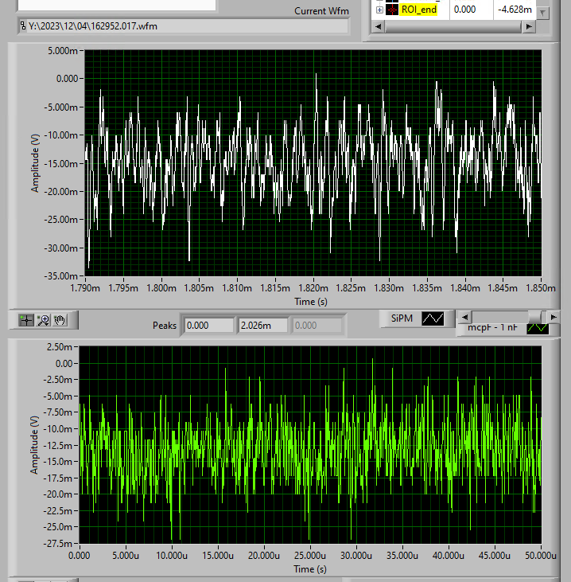Expand the ROI_end cursor entry

tap(379, 10)
